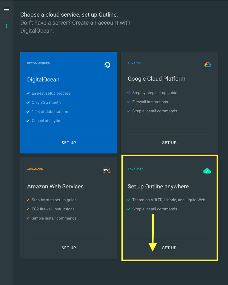Select the Amazon Web Services heading
The height and width of the screenshot is (285, 228).
coord(55,186)
